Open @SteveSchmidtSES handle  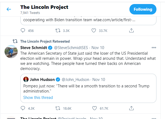(71, 48)
